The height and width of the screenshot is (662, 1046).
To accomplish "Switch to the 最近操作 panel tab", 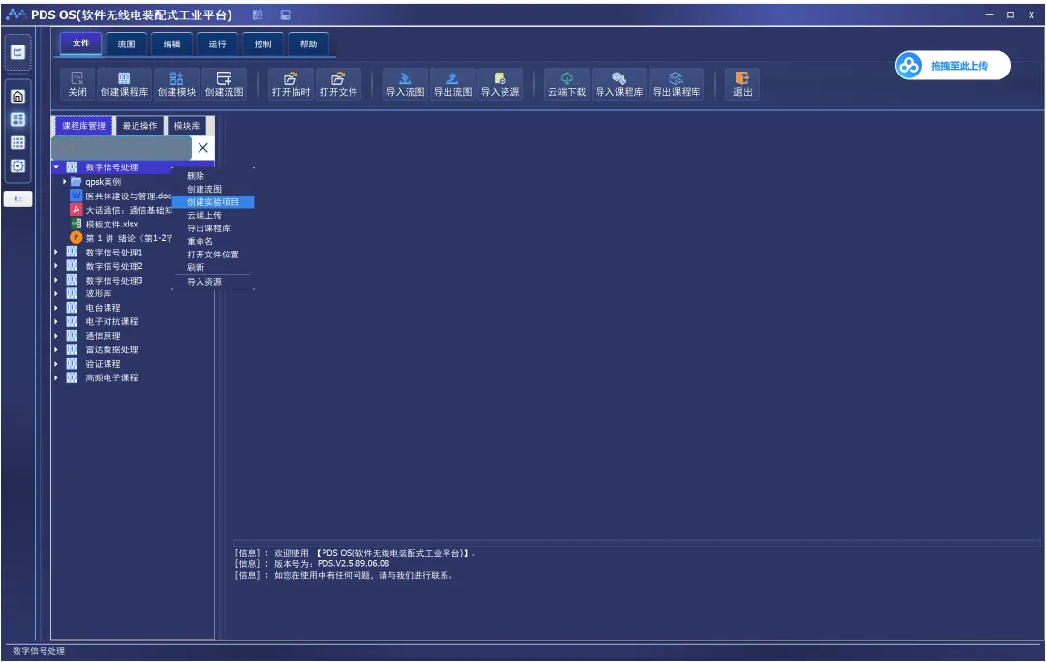I will click(x=139, y=125).
